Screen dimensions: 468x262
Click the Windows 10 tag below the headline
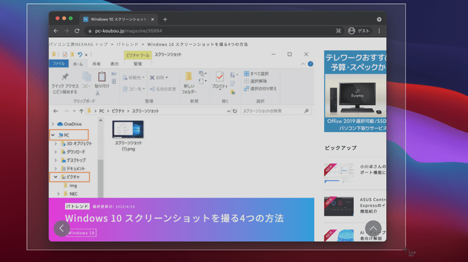coord(81,233)
